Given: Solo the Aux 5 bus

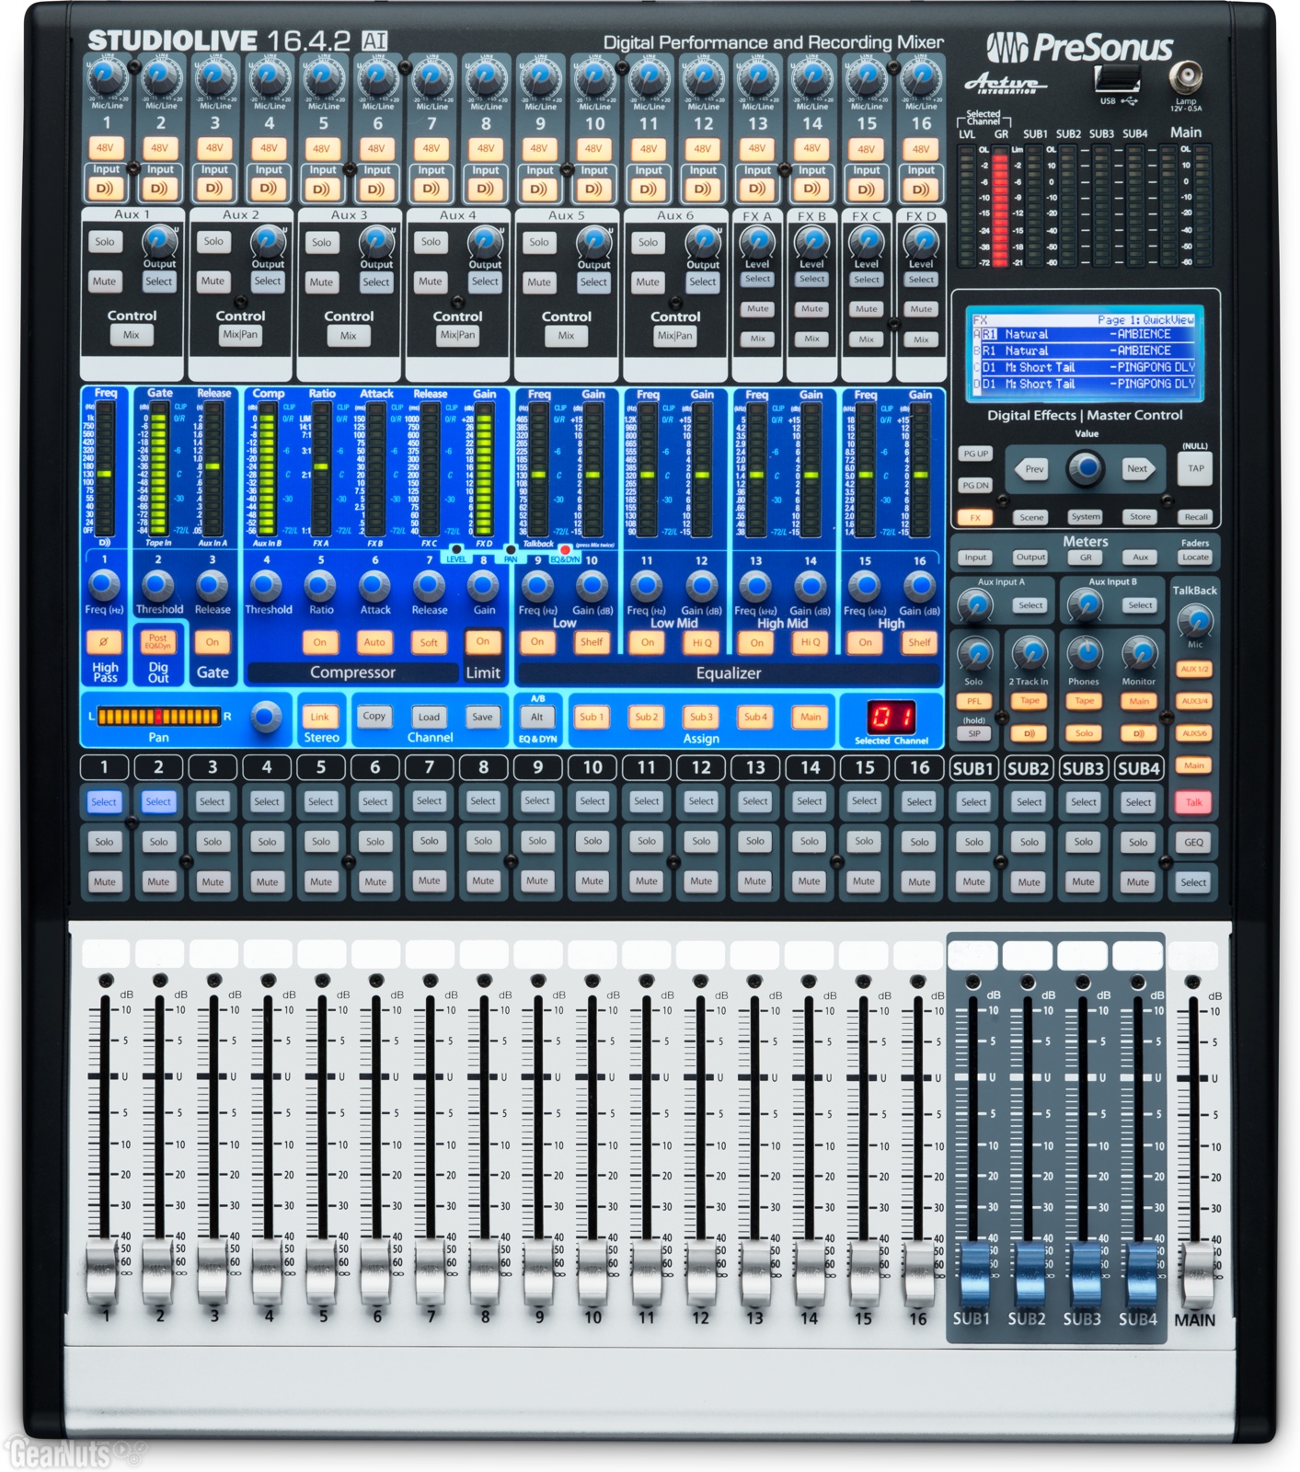Looking at the screenshot, I should (539, 242).
